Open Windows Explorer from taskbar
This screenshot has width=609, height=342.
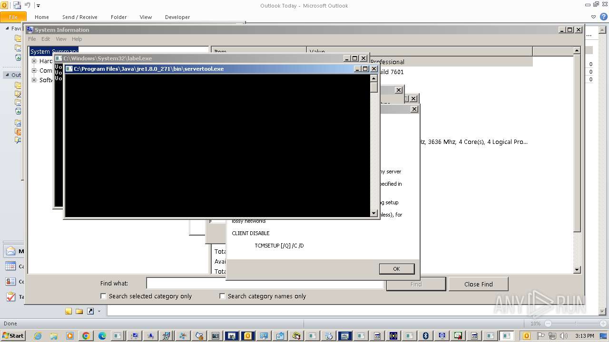click(x=54, y=336)
